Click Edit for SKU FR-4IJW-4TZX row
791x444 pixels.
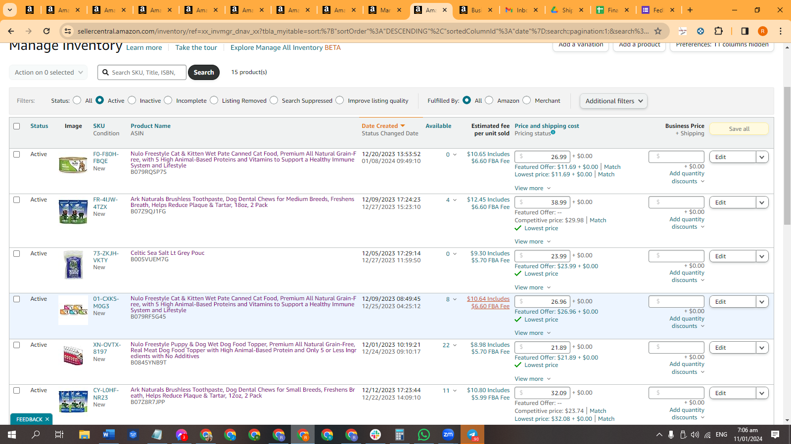(x=733, y=202)
